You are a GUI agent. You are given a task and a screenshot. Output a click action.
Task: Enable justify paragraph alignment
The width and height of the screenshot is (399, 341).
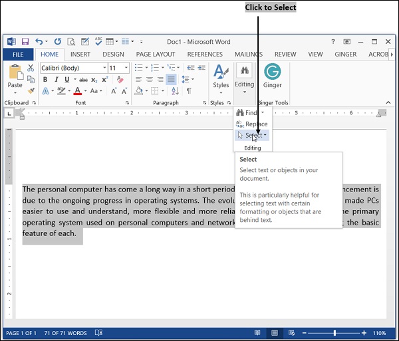(170, 79)
